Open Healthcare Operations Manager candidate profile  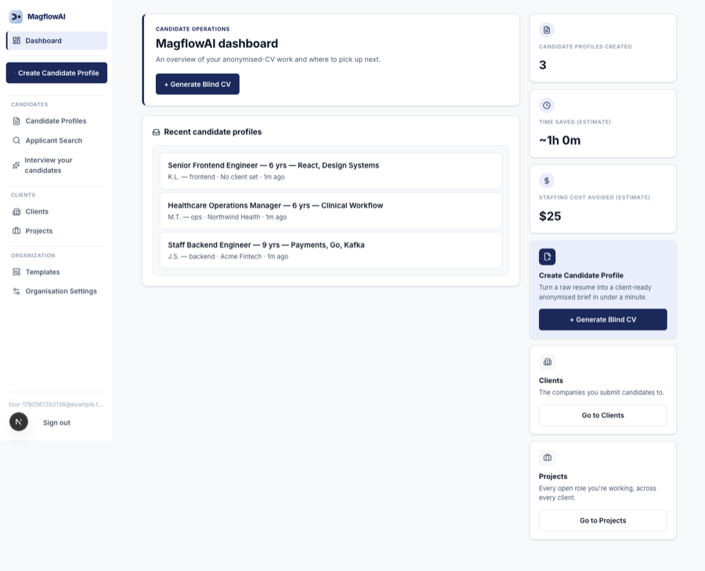(331, 211)
